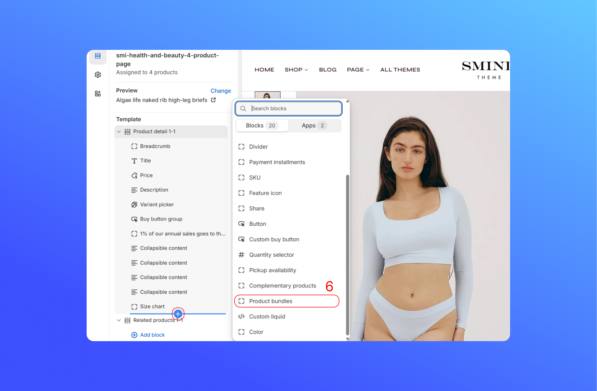
Task: Collapse the Related products 1-1 section
Action: coord(119,321)
